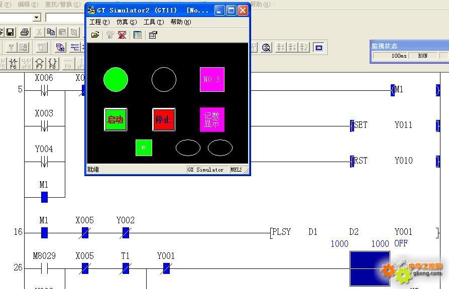Open the 帮助(H) menu in GT Simulator2

coord(181,22)
